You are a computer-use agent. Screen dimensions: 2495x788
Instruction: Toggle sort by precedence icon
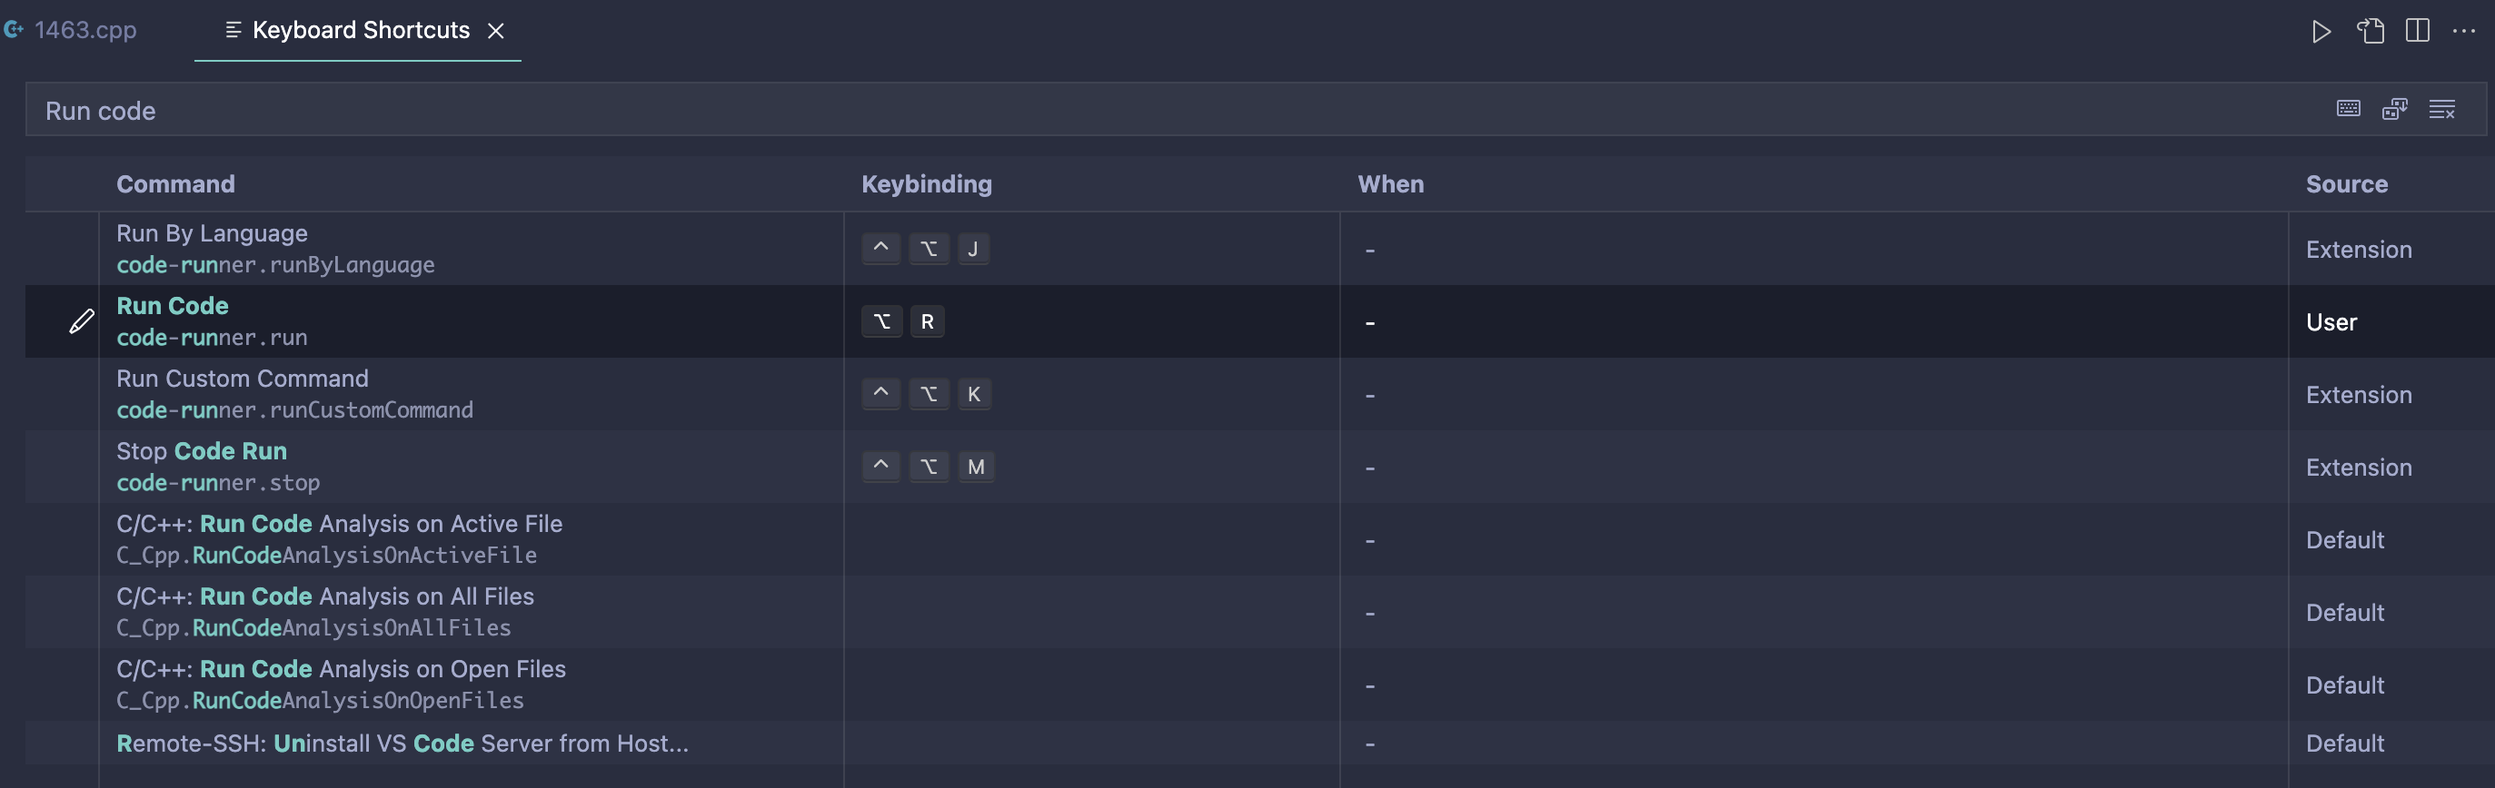pos(2394,108)
